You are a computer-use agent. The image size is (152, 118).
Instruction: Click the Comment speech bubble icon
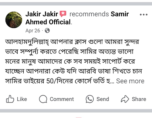coord(43,99)
